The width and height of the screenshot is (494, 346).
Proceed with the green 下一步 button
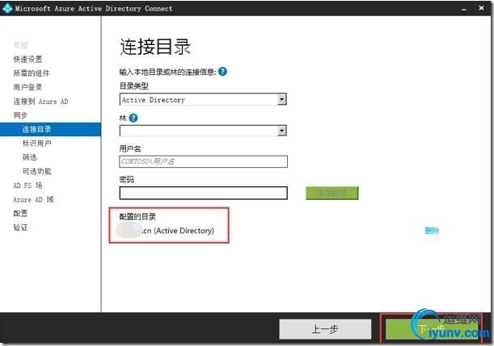point(430,329)
